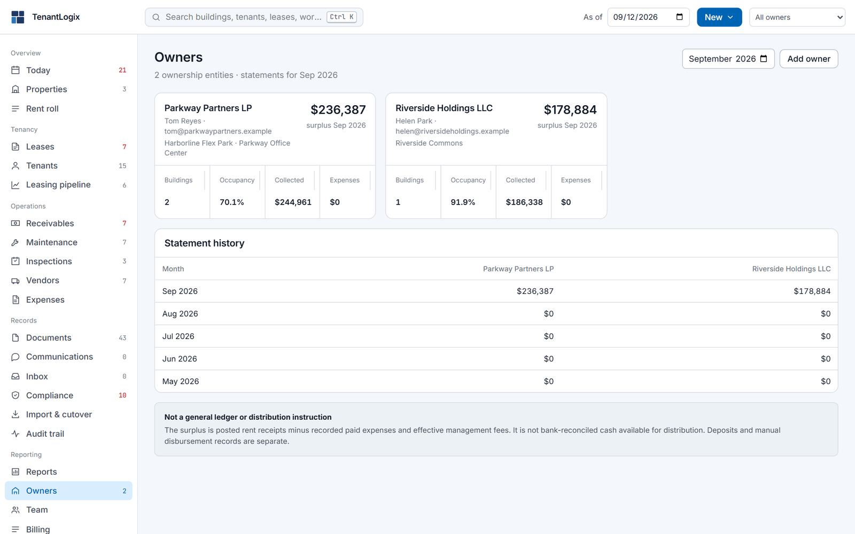Click the search magnifier icon
Image resolution: width=855 pixels, height=534 pixels.
156,17
